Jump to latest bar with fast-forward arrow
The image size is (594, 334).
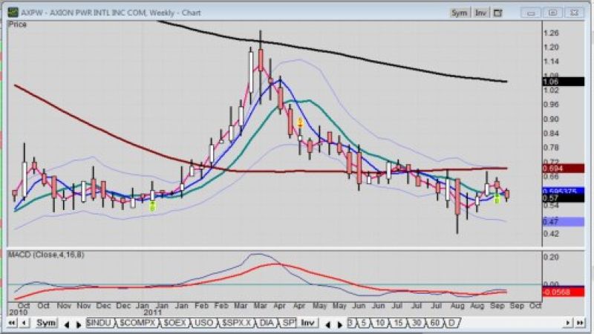(x=580, y=323)
